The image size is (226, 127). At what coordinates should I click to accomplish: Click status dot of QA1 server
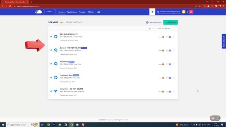(51, 37)
